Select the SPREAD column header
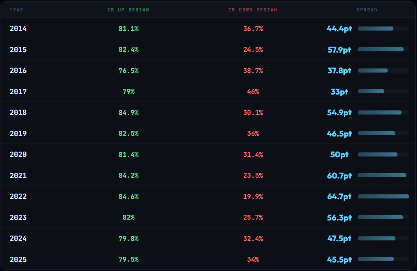 pyautogui.click(x=367, y=10)
